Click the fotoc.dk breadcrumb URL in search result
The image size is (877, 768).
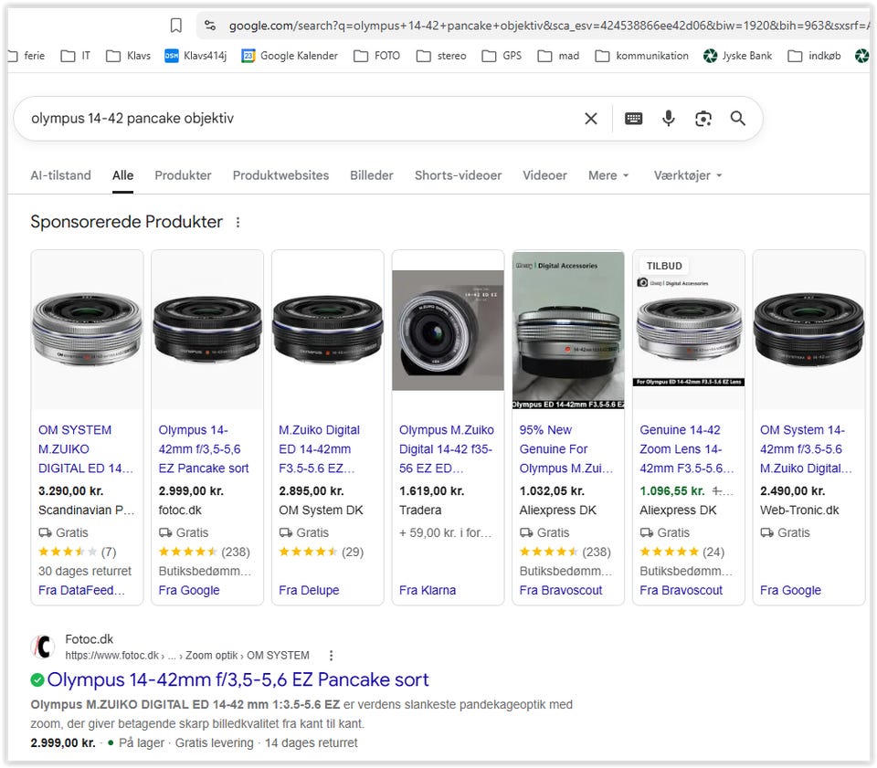tap(186, 655)
